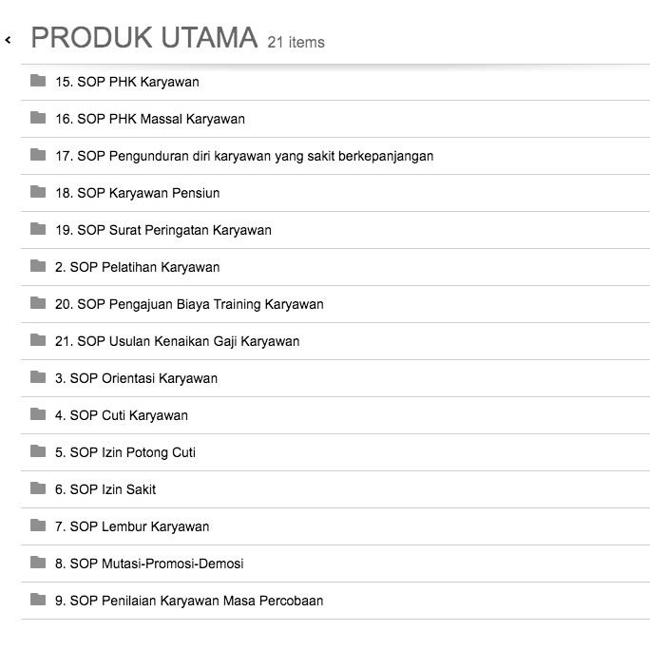Open 3. SOP Orientasi Karyawan folder
This screenshot has height=650, width=650.
[x=136, y=378]
